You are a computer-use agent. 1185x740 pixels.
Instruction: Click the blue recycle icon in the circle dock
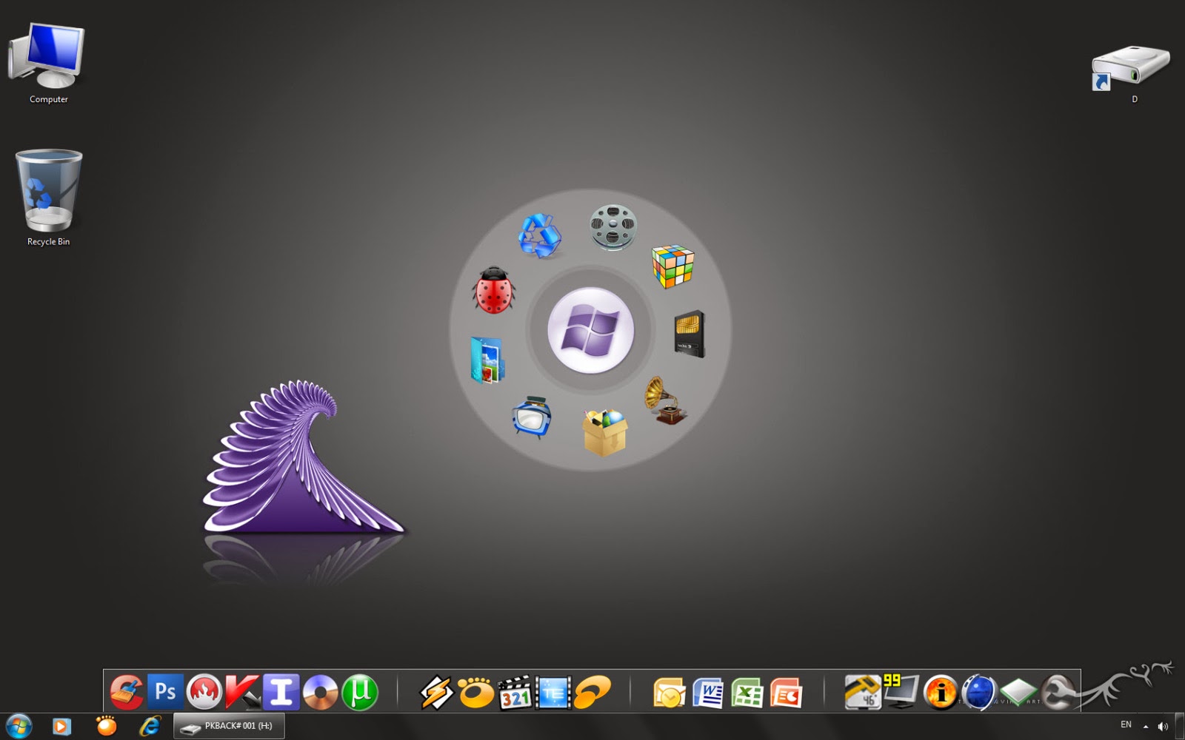pyautogui.click(x=540, y=235)
